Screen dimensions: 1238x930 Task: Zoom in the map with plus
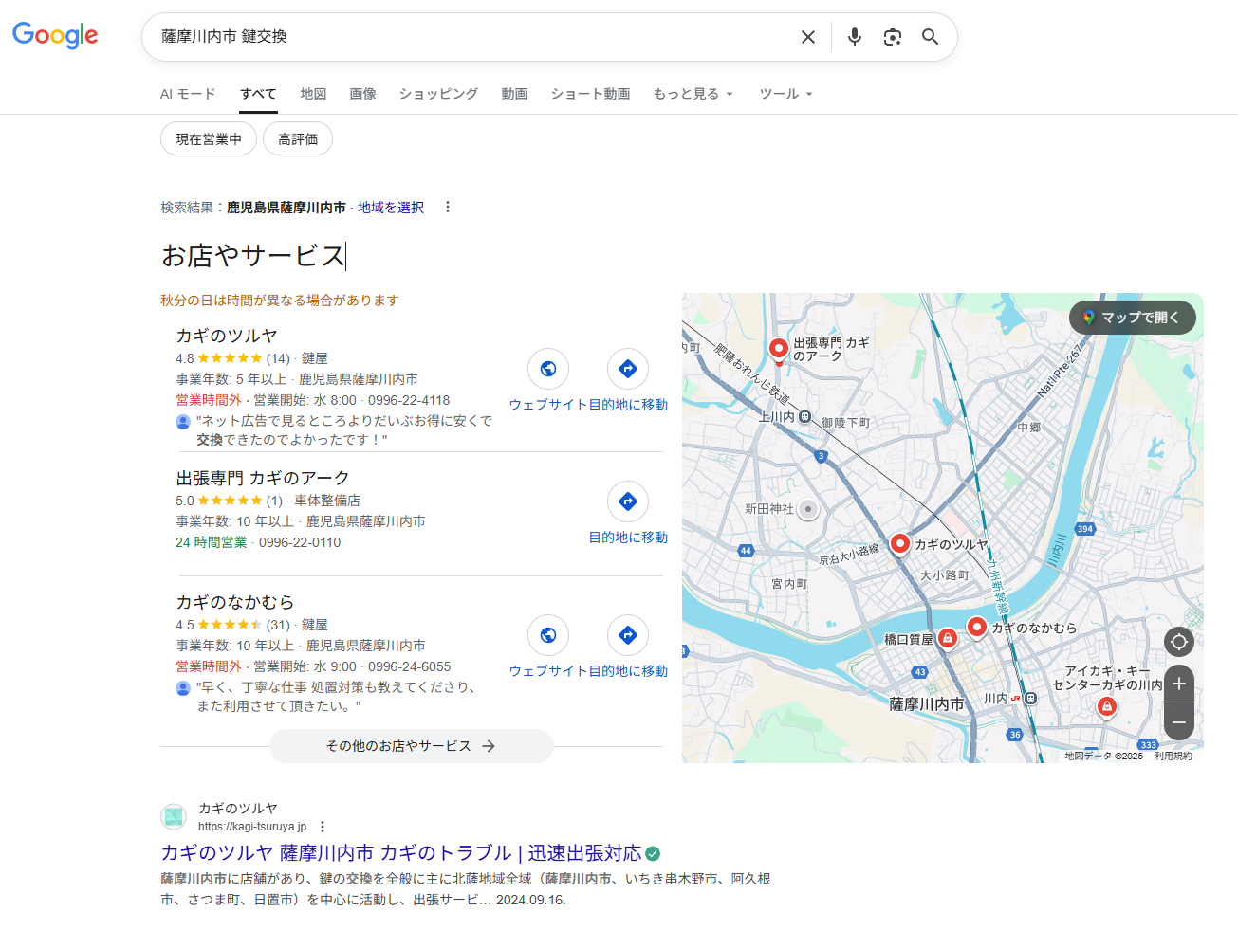(x=1178, y=684)
